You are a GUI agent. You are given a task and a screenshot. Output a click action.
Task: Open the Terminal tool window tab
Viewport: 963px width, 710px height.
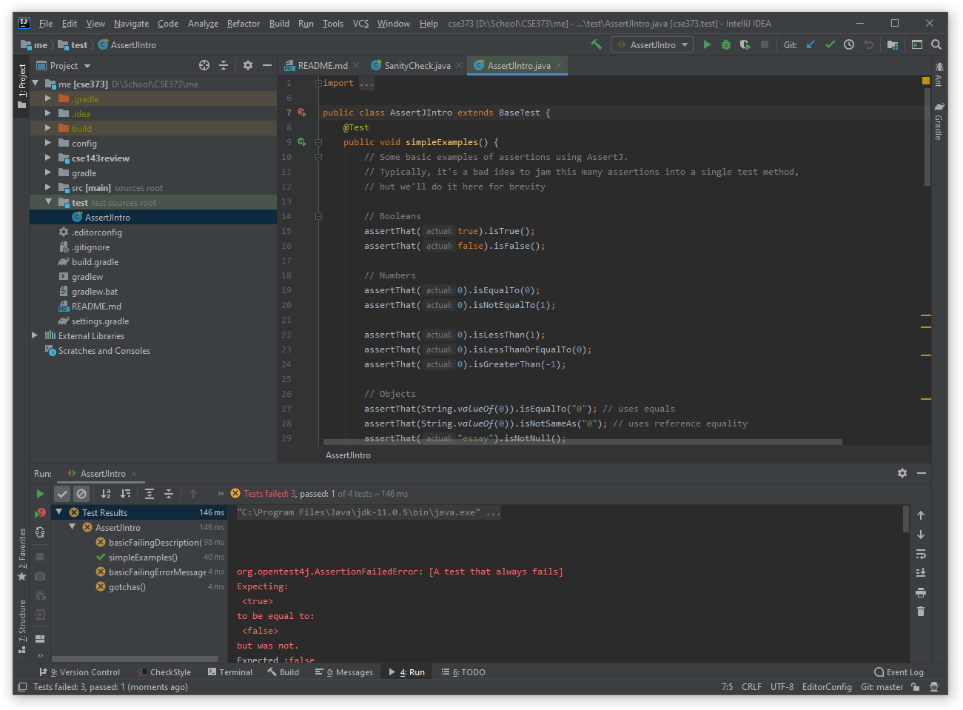point(230,672)
